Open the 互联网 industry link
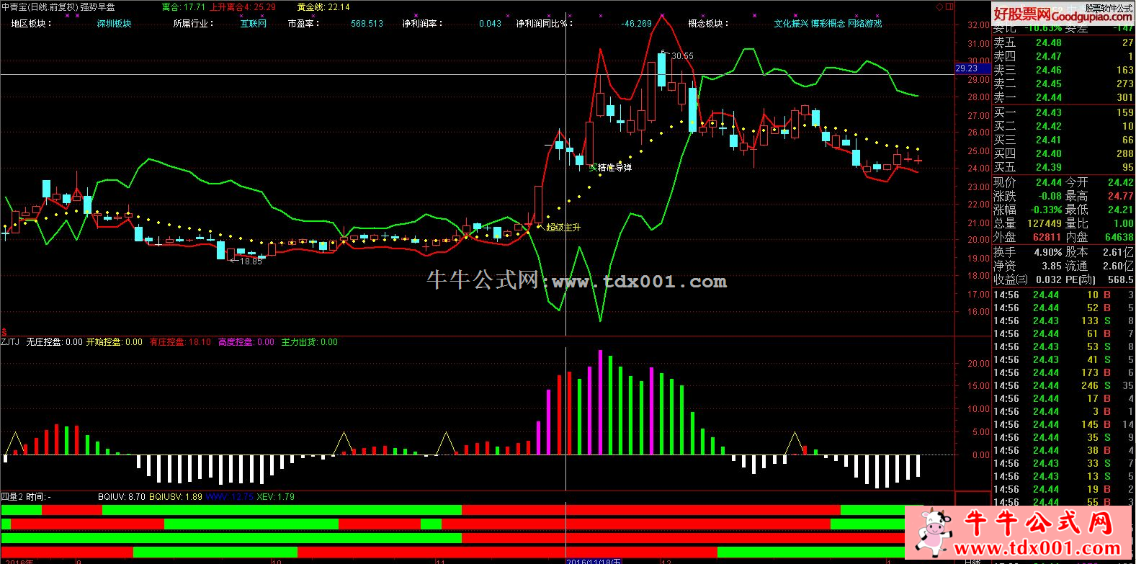The width and height of the screenshot is (1136, 564). pyautogui.click(x=253, y=24)
